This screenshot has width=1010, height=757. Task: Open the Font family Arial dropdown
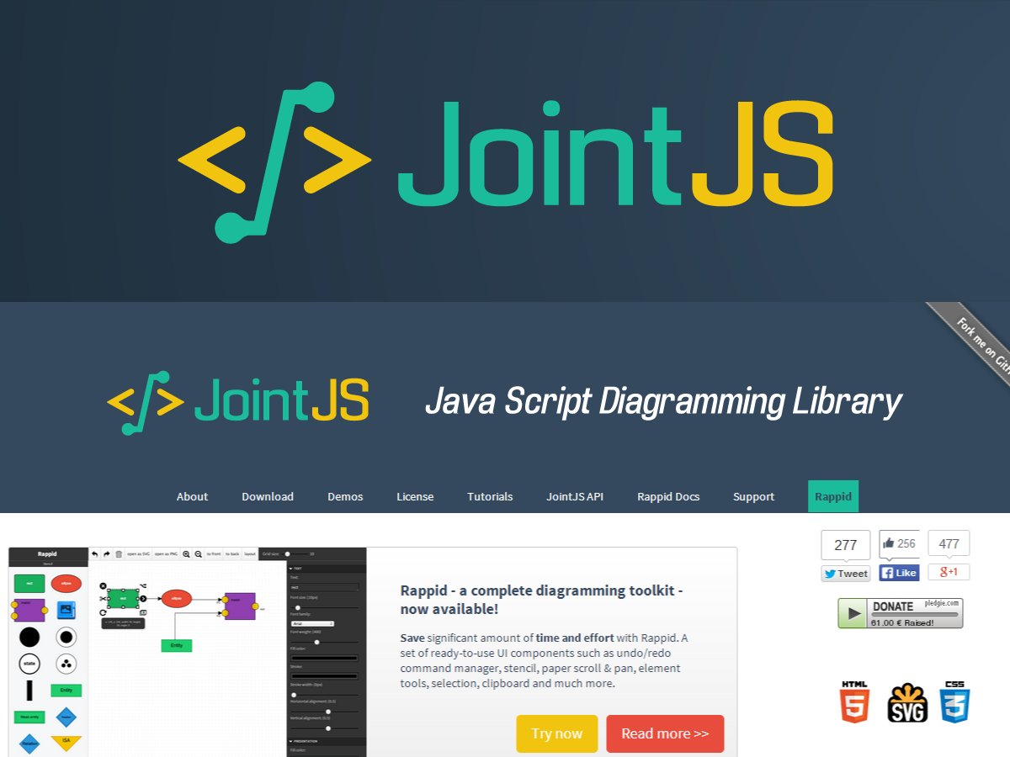coord(312,623)
